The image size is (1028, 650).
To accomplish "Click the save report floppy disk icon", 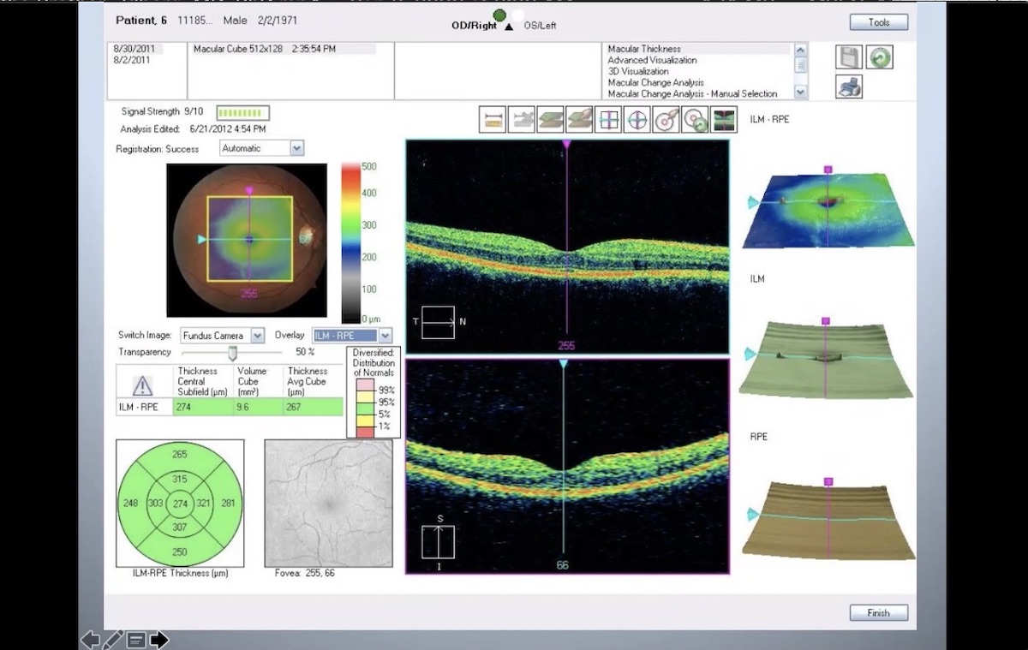I will point(848,57).
